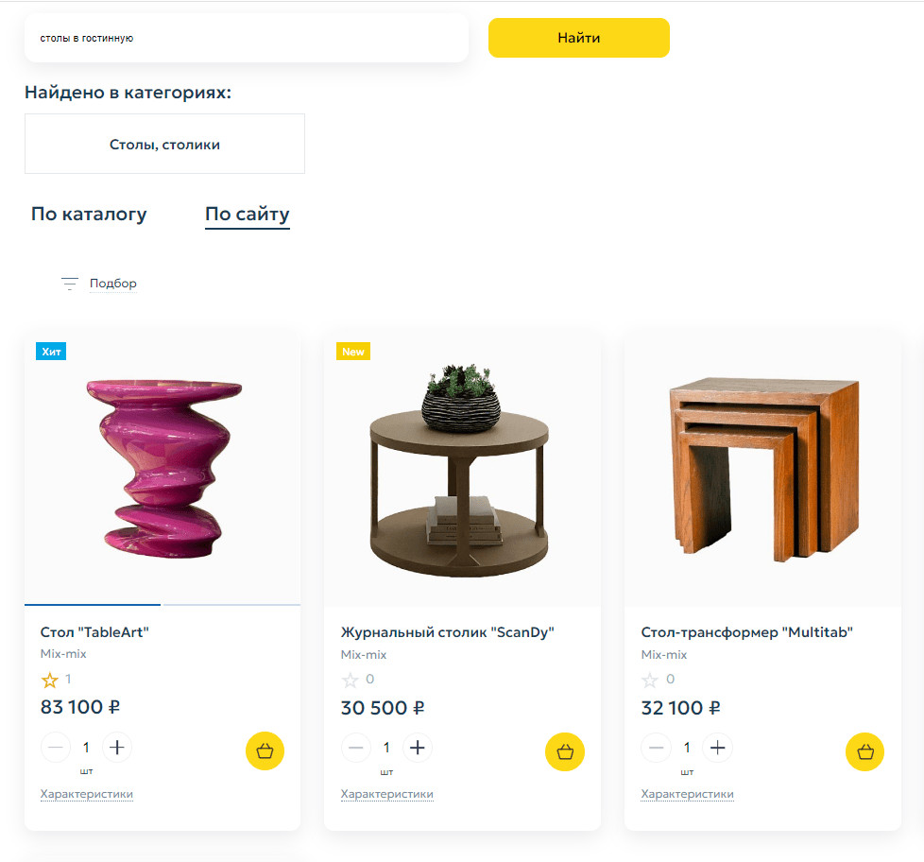Expand Характеристики for Журнальный столик "ScanDy"
This screenshot has height=862, width=924.
coord(387,795)
